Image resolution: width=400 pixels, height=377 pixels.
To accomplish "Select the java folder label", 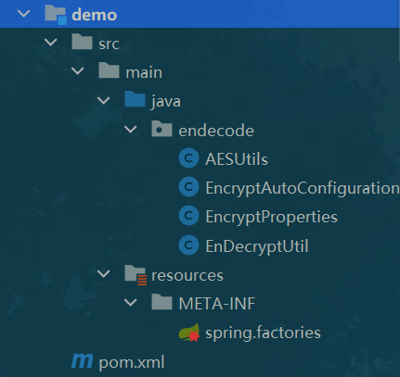I will (166, 102).
